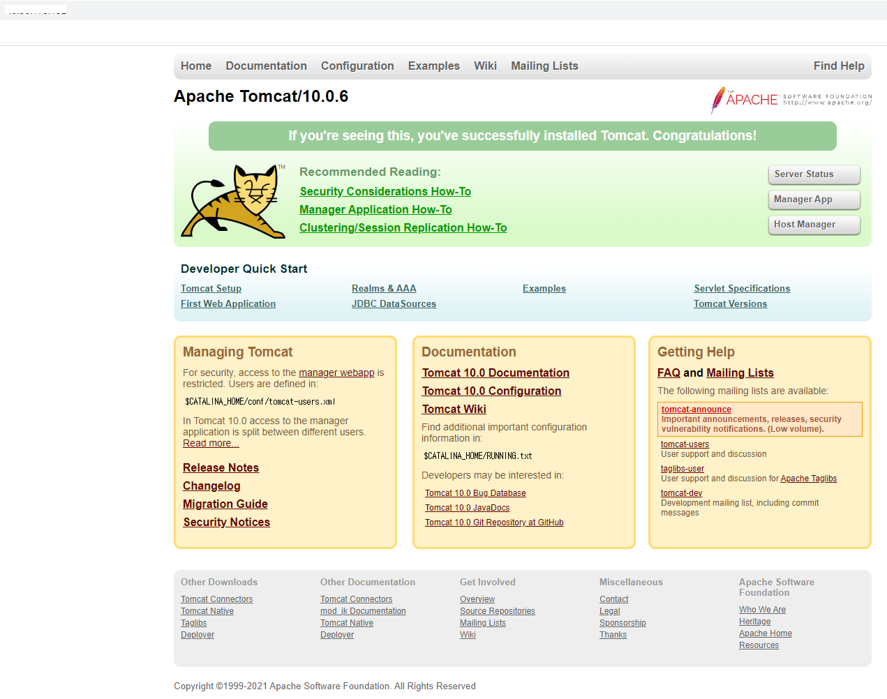The height and width of the screenshot is (699, 887).
Task: Click the Taglibs download link
Action: (193, 623)
